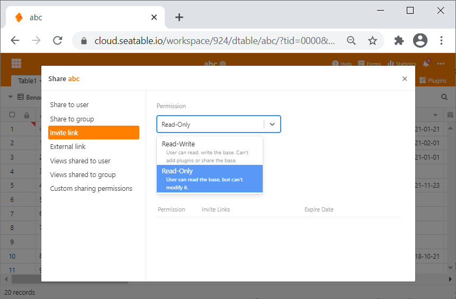
Task: Click the address bar URL
Action: (x=214, y=40)
